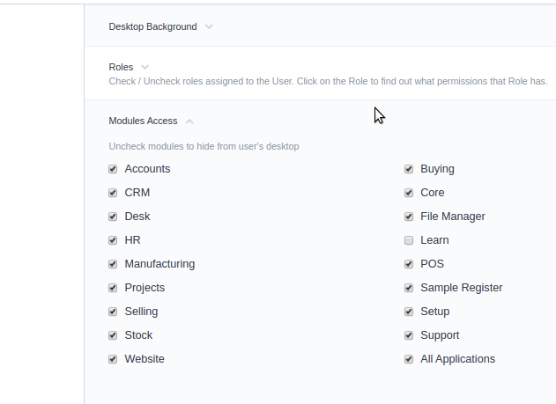The width and height of the screenshot is (556, 404).
Task: Expand the Desktop Background section chevron
Action: tap(209, 27)
